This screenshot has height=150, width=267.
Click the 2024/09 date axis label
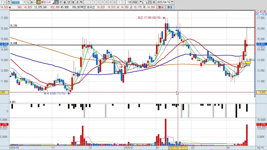pos(14,148)
